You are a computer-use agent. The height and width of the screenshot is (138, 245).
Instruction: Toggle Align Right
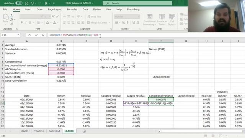coord(73,23)
